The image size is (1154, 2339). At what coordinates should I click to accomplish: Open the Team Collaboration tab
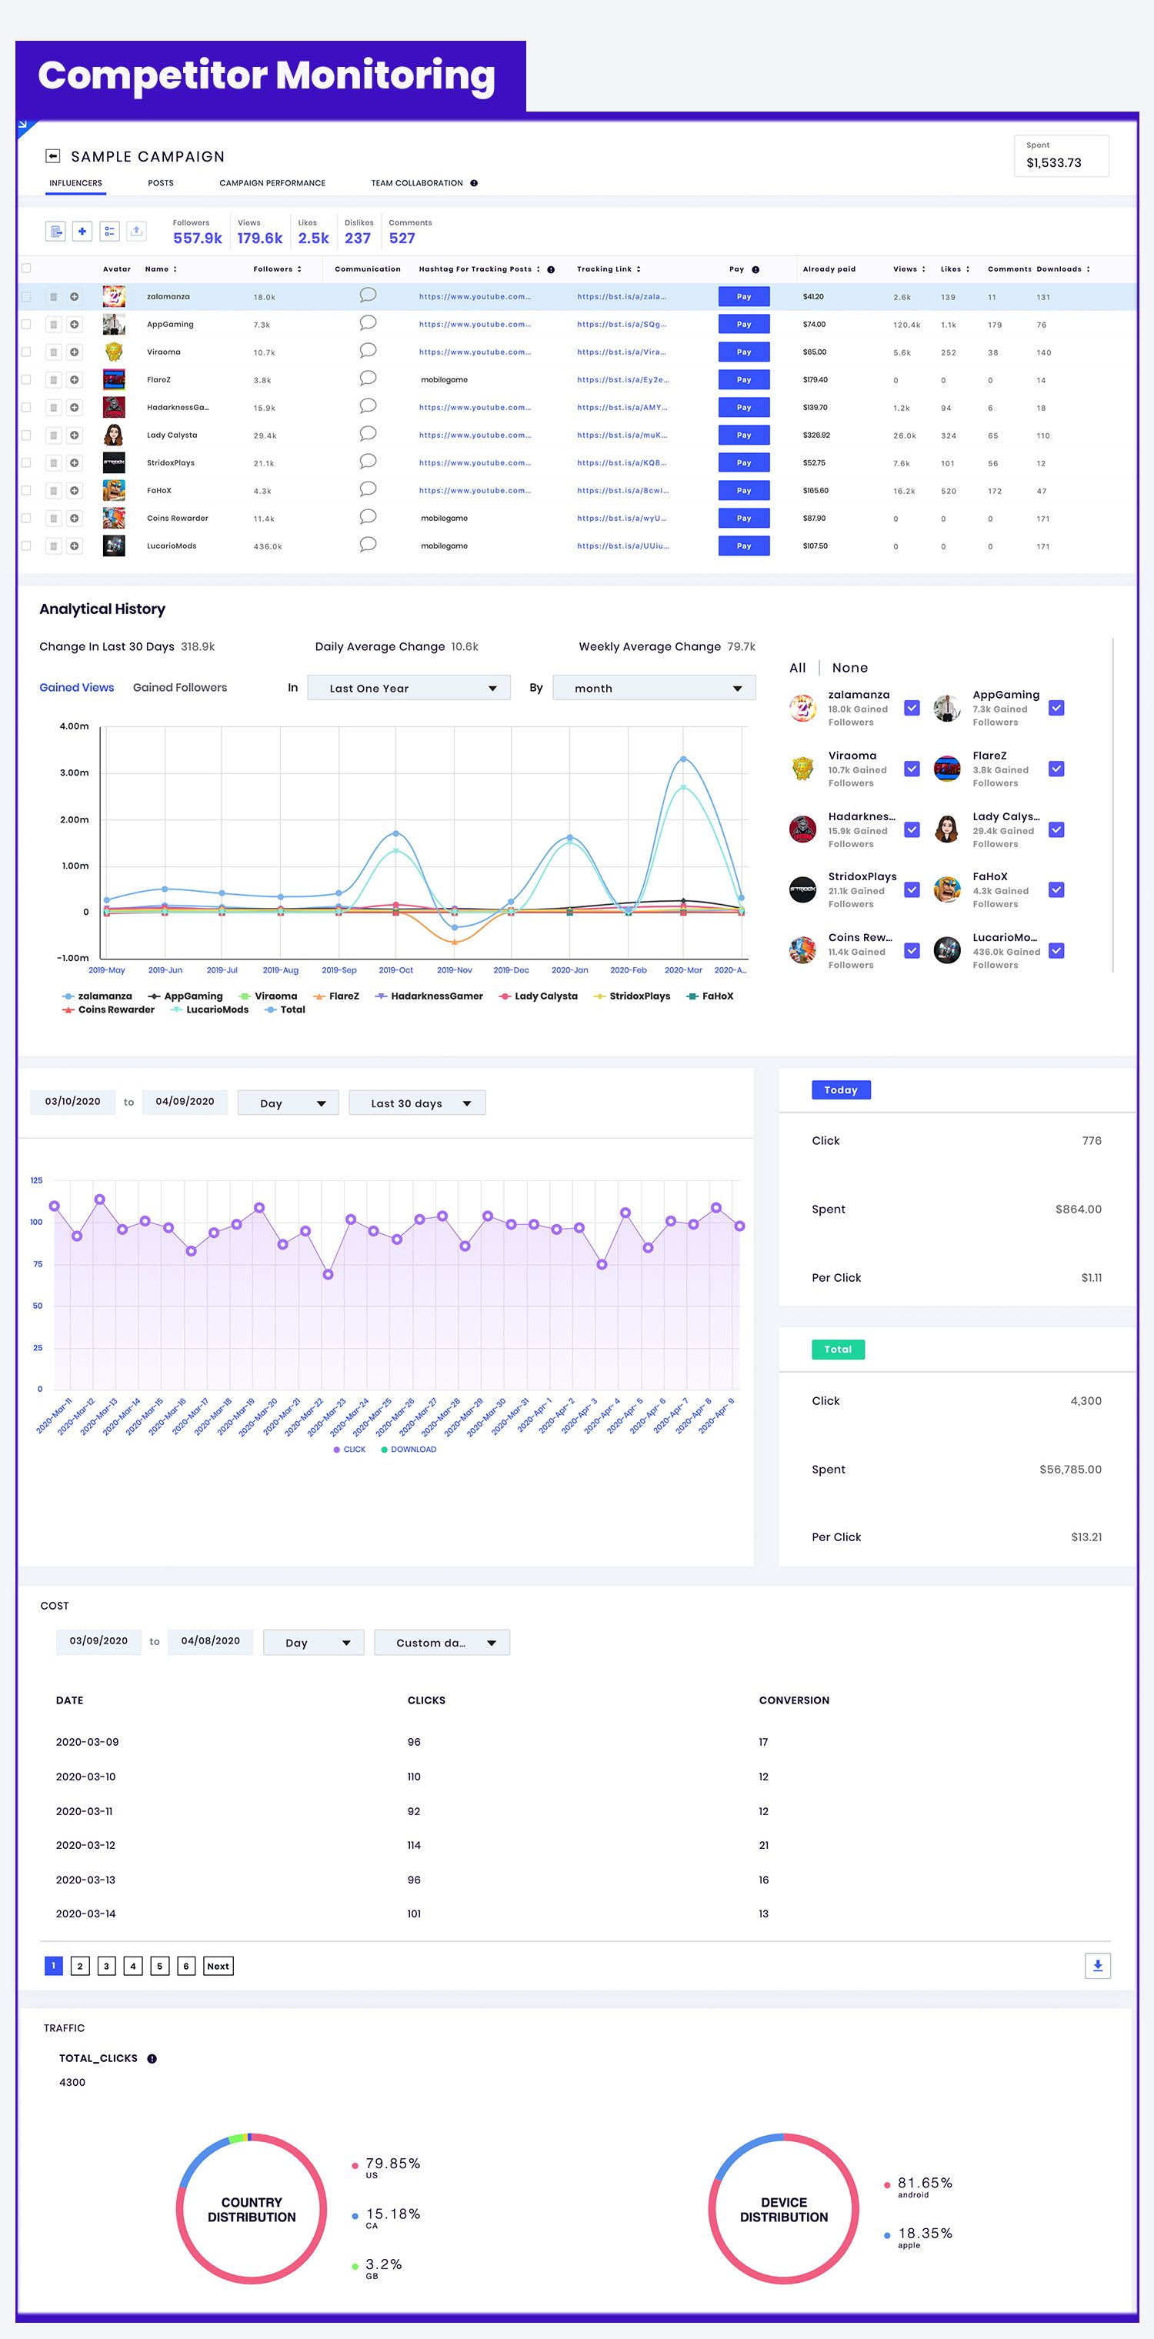click(417, 183)
